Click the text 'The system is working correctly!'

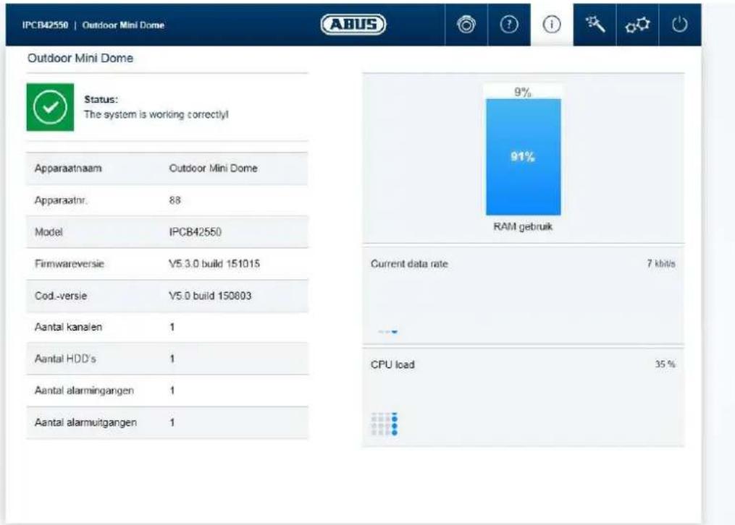click(156, 115)
